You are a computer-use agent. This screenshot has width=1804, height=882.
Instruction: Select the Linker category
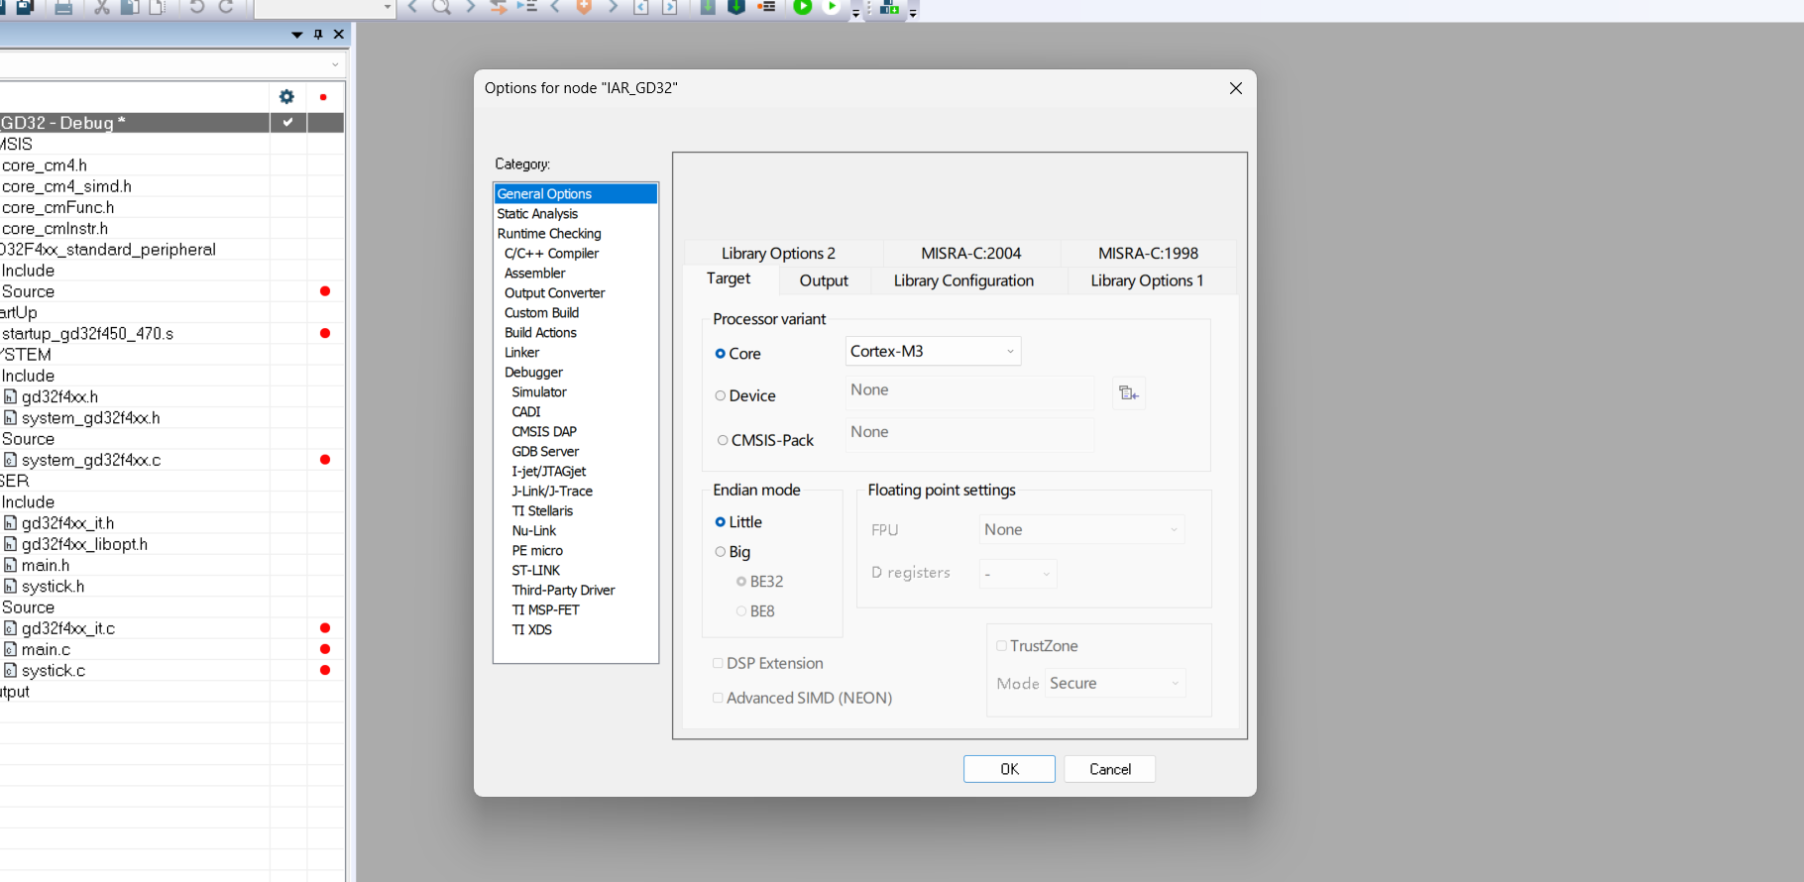click(x=521, y=353)
